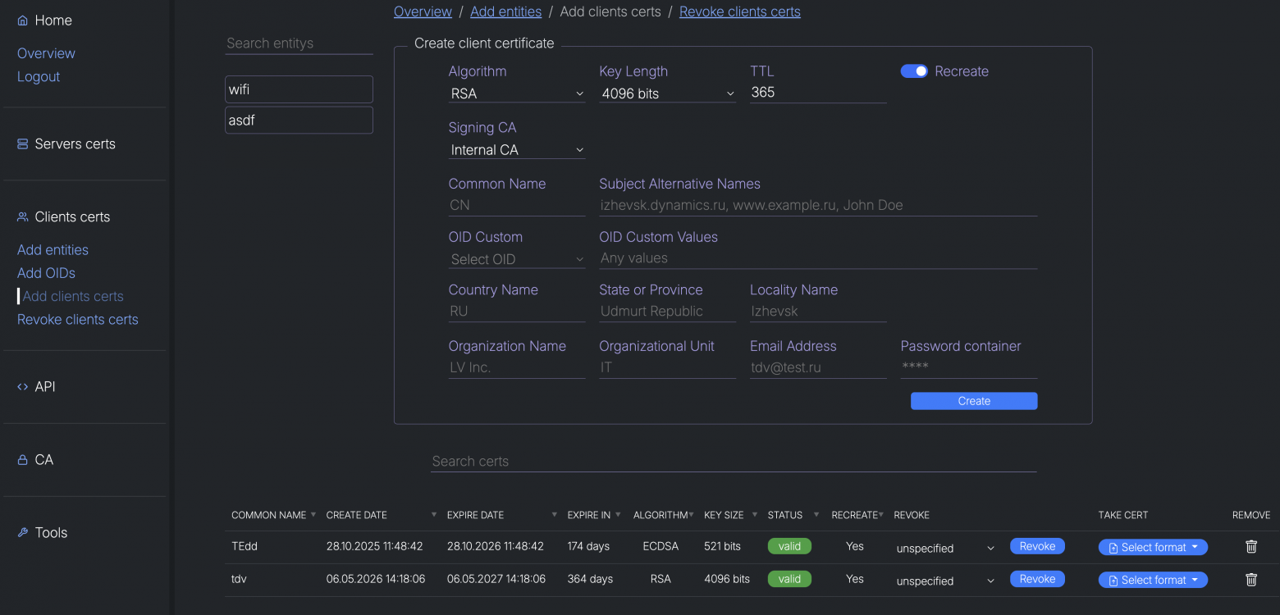Focus the Search certs field

pyautogui.click(x=734, y=462)
